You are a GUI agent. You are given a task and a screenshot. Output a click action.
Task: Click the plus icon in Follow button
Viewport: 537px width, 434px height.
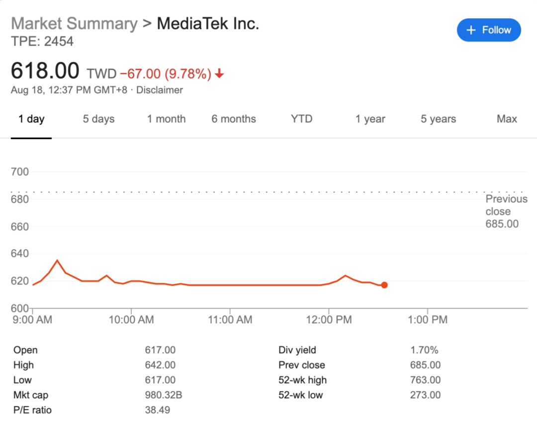pyautogui.click(x=471, y=30)
